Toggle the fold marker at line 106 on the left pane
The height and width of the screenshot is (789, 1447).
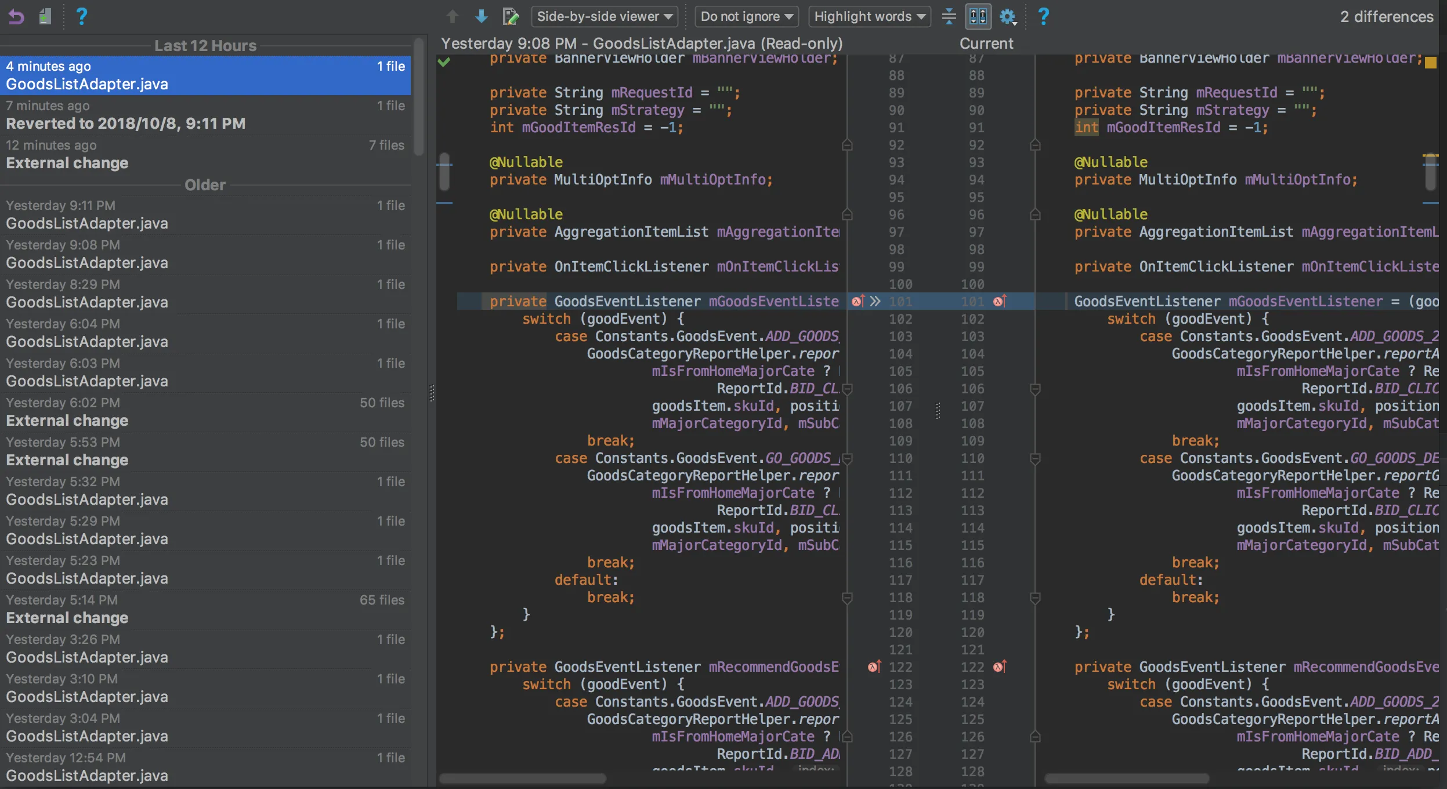click(x=847, y=389)
